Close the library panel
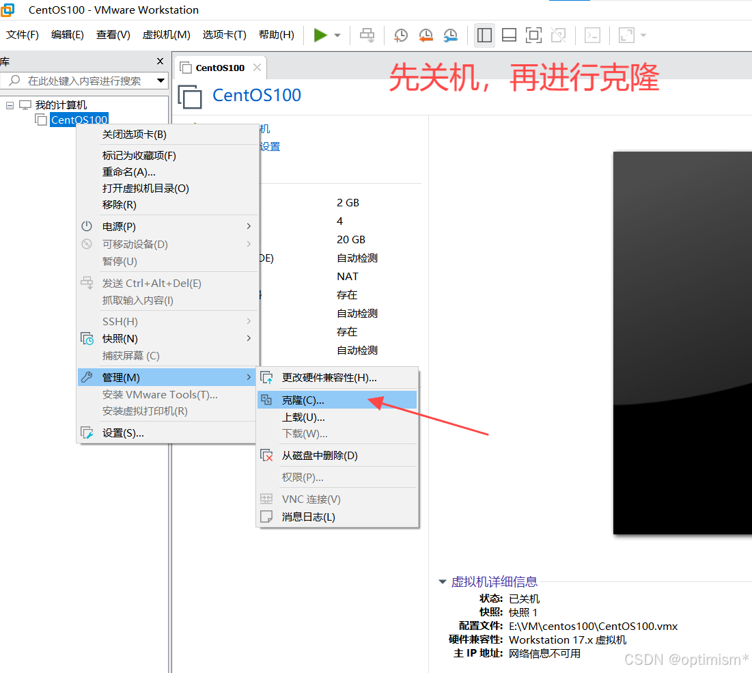752x673 pixels. click(161, 61)
